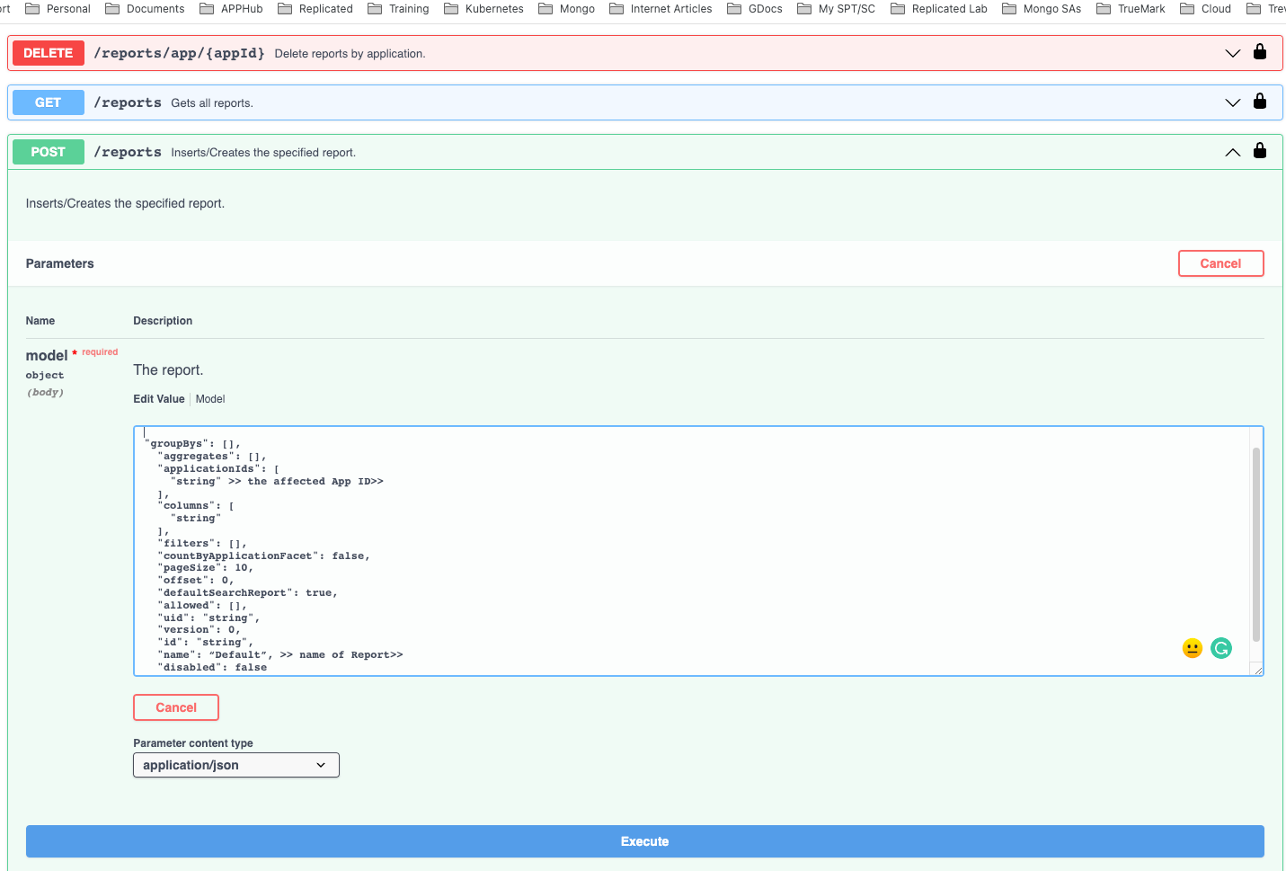
Task: Open the Internet Articles bookmarks folder
Action: 661,9
